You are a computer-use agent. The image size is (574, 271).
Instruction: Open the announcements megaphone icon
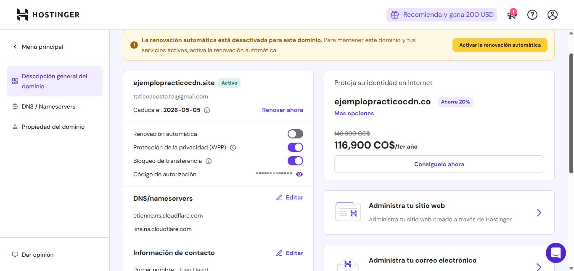click(x=511, y=15)
